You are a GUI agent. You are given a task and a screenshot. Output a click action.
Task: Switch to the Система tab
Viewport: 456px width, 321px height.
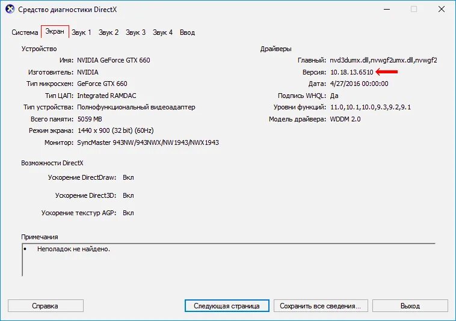coord(25,32)
